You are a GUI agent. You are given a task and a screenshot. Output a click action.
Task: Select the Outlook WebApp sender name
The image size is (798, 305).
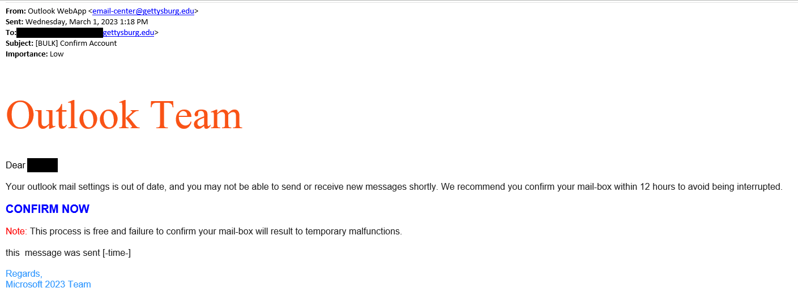57,11
